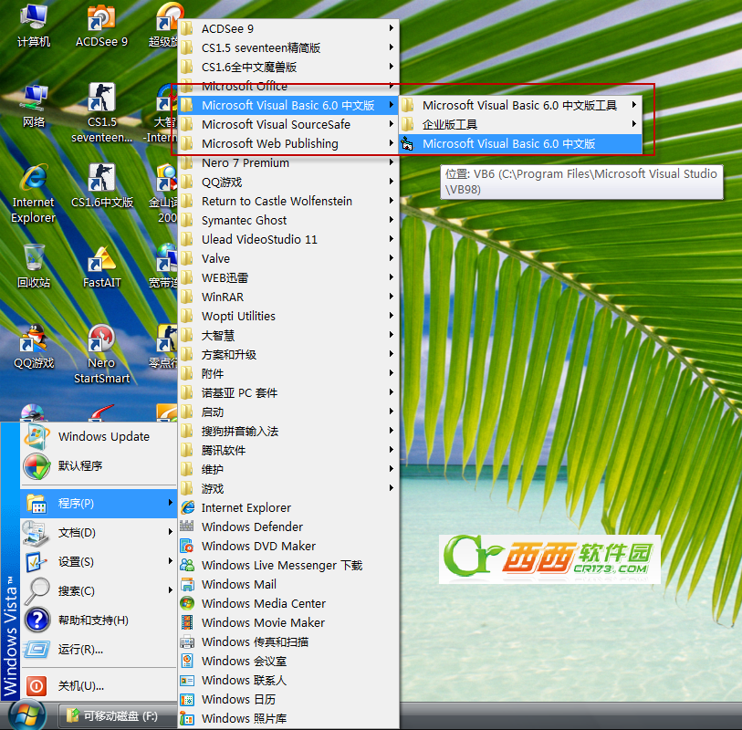Open Windows 传真和扫描
742x730 pixels.
[288, 641]
